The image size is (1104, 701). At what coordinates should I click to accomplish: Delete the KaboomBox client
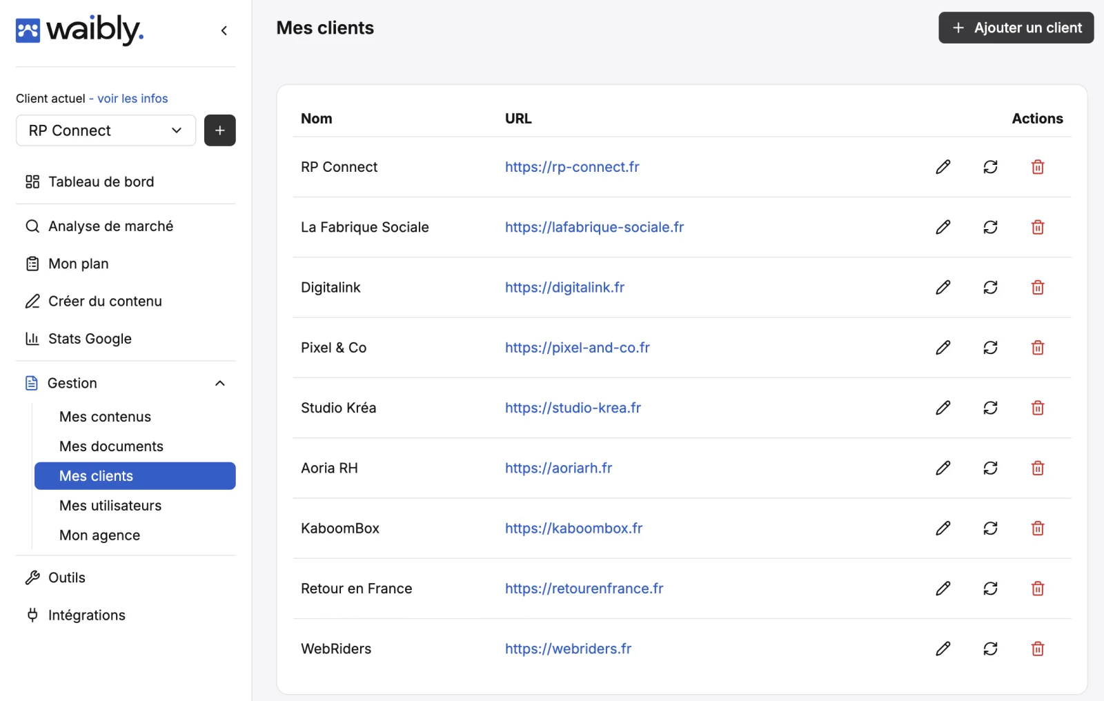[1038, 529]
